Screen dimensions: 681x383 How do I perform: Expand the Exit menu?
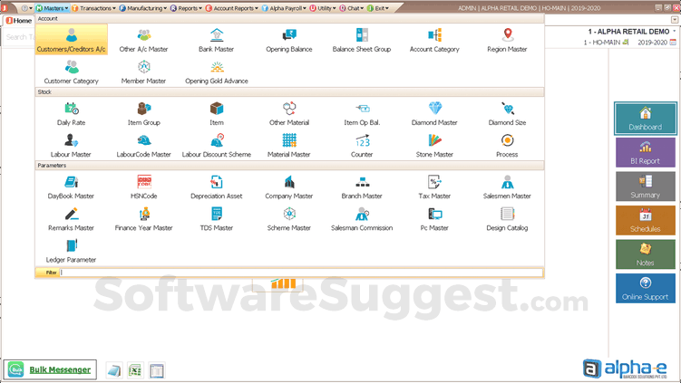pos(378,8)
